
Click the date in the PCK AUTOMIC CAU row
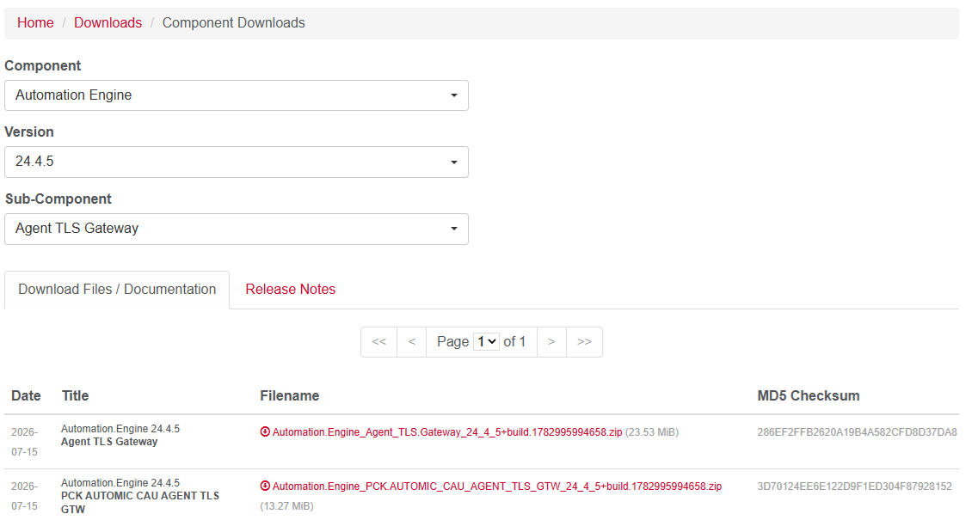(x=24, y=496)
